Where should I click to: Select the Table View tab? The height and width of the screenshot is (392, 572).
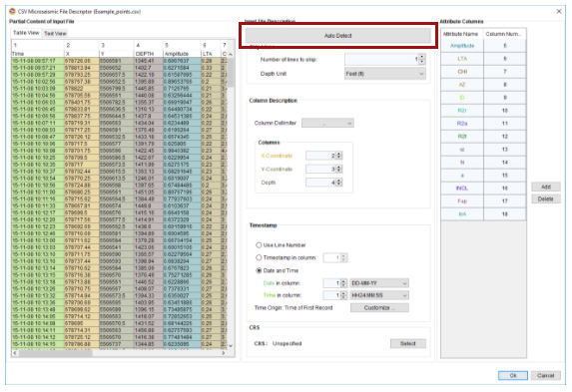click(26, 33)
